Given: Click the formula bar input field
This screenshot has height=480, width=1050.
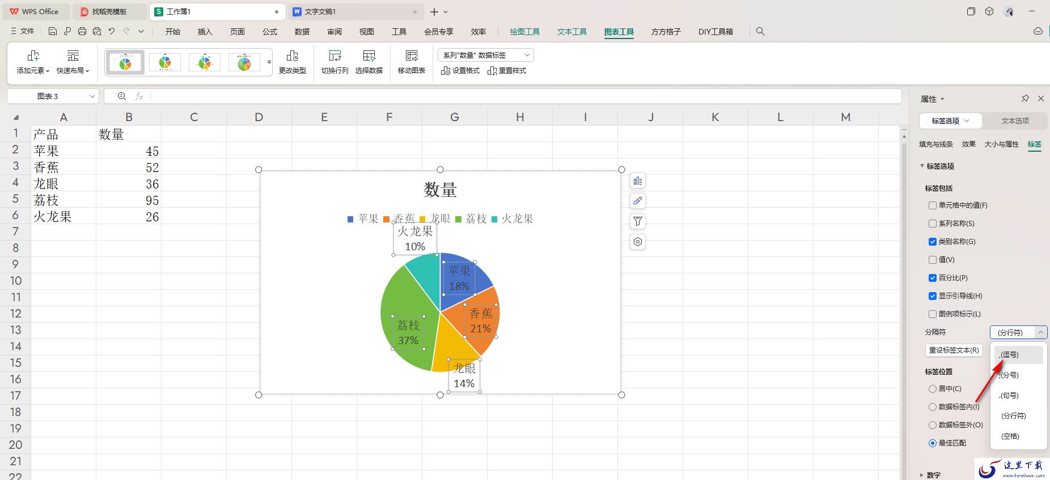Looking at the screenshot, I should tap(524, 96).
